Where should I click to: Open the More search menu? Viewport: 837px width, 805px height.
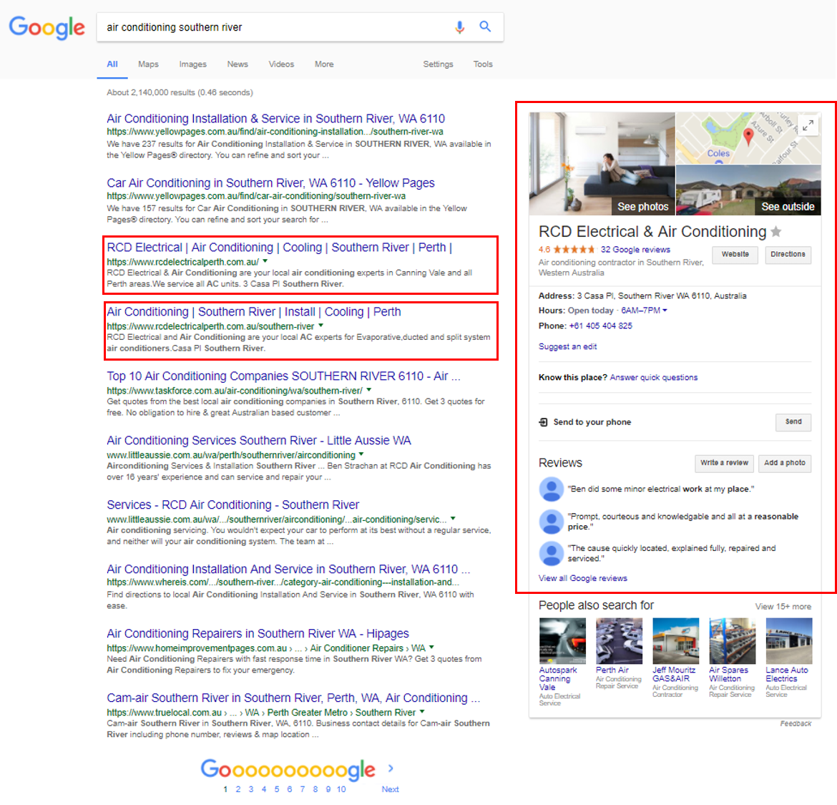pyautogui.click(x=324, y=64)
